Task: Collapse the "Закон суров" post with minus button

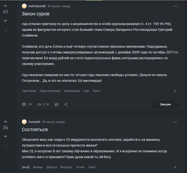Action: coord(5,31)
